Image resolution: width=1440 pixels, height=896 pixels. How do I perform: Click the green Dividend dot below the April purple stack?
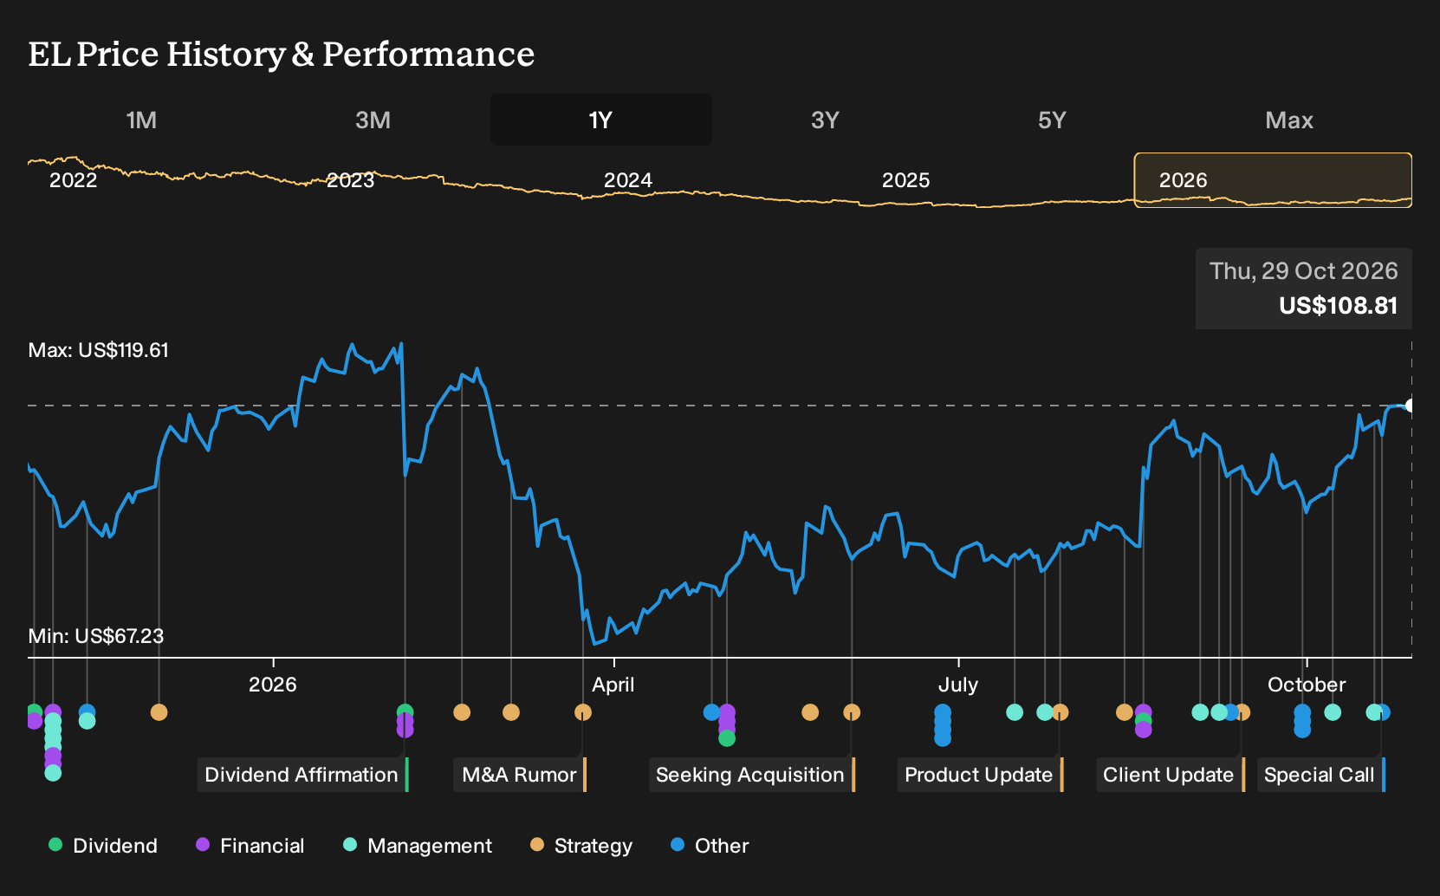pyautogui.click(x=727, y=738)
